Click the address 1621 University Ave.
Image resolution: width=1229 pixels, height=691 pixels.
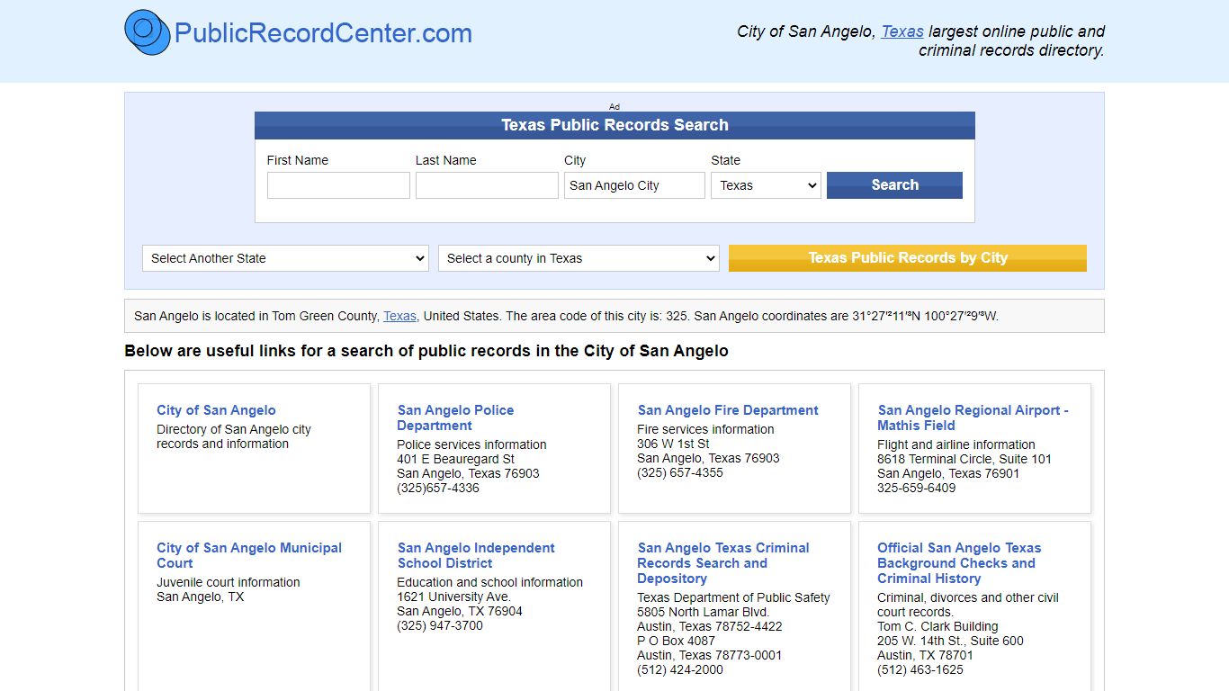tap(453, 597)
